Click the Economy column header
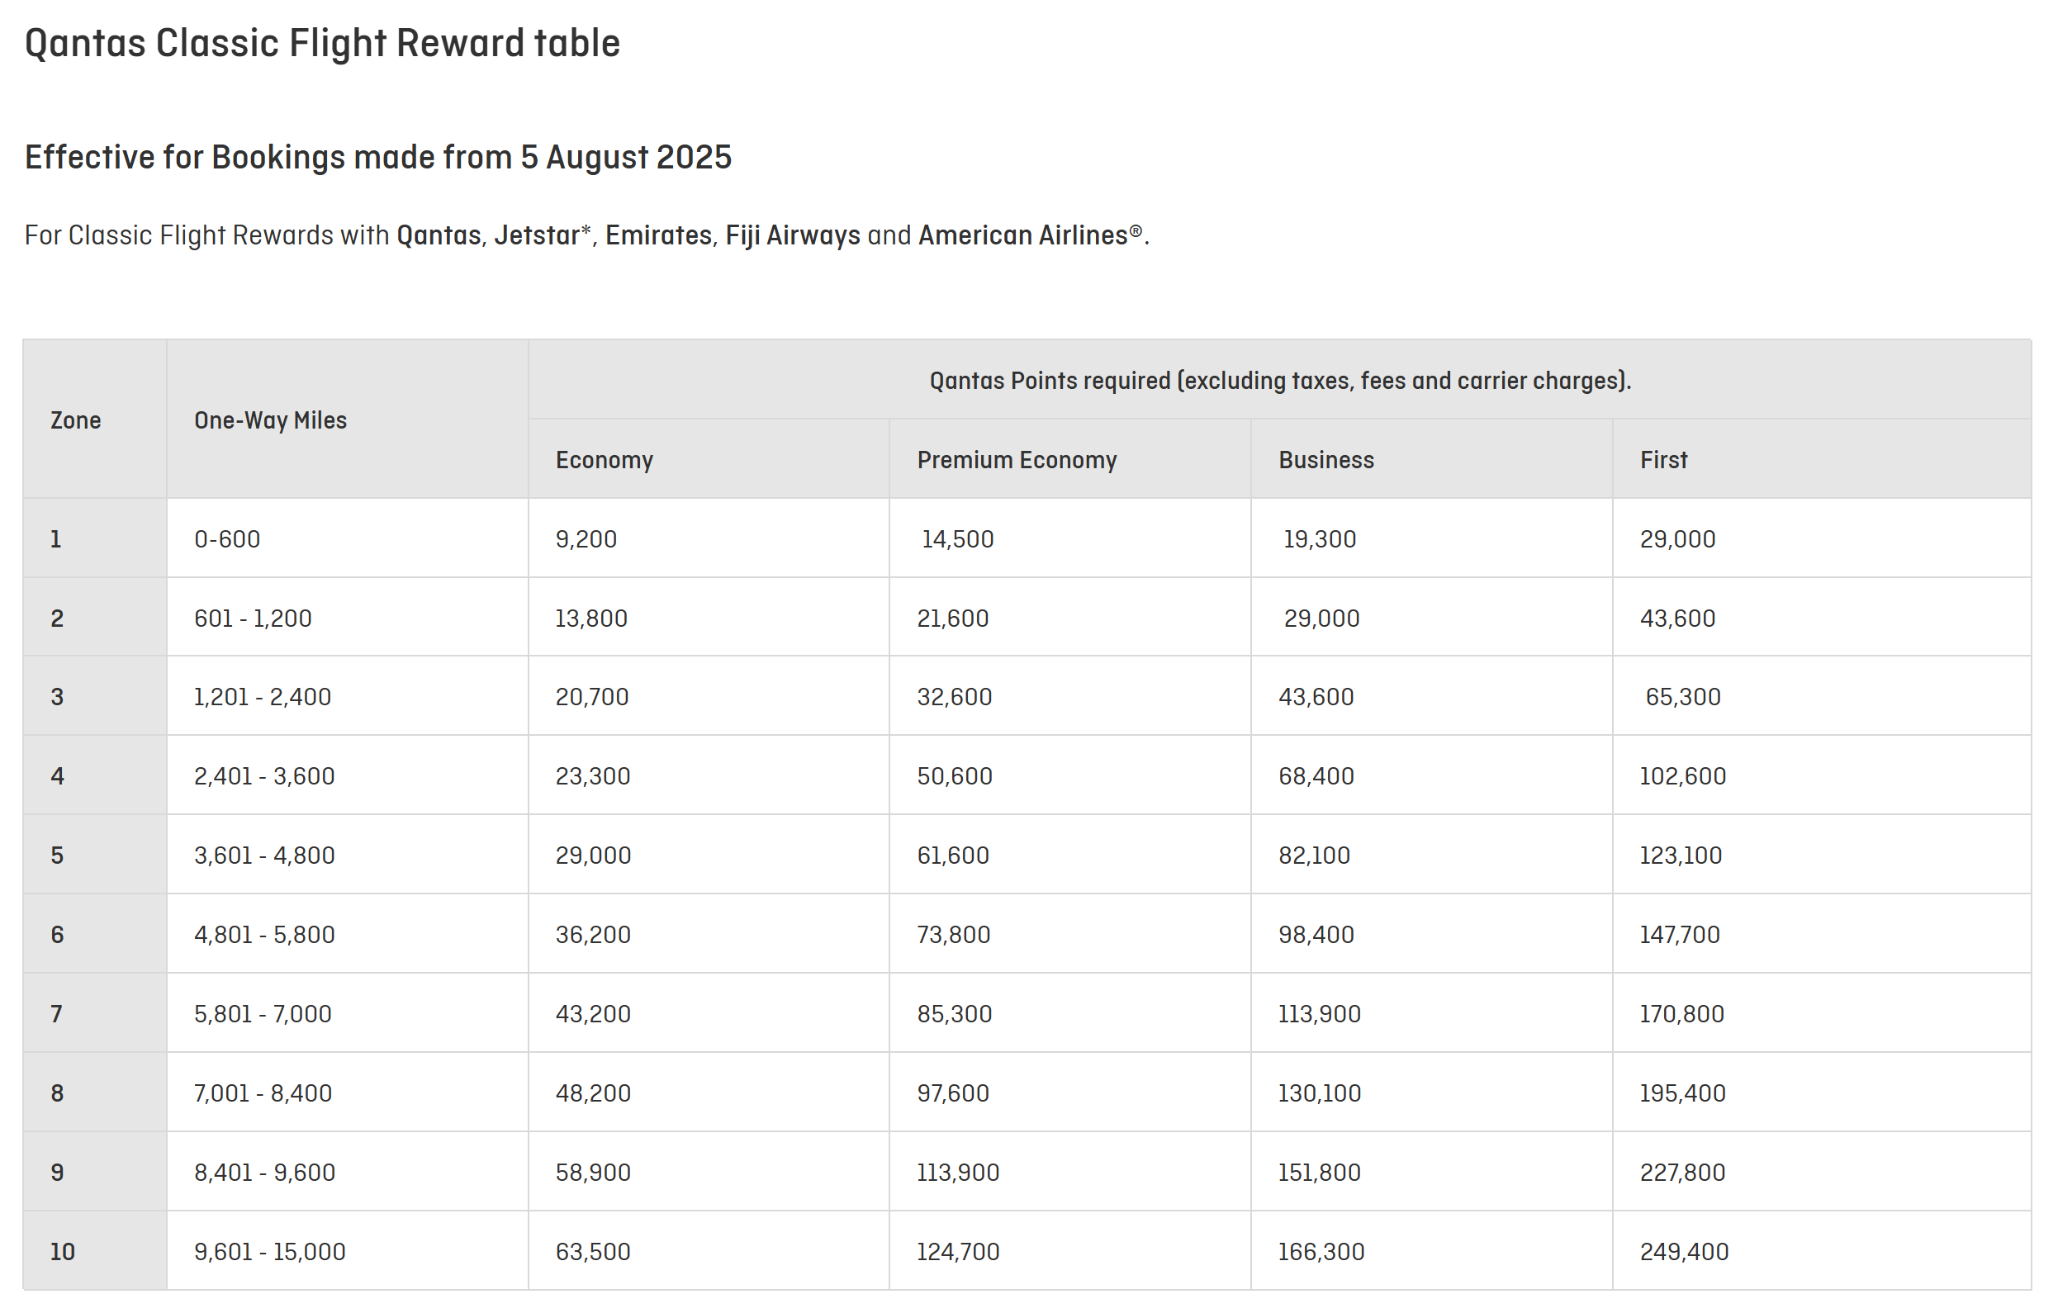Screen dimensions: 2058x1313 coord(605,460)
